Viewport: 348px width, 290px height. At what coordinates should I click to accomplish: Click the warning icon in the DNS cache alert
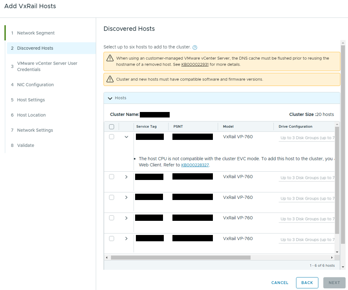pyautogui.click(x=110, y=58)
